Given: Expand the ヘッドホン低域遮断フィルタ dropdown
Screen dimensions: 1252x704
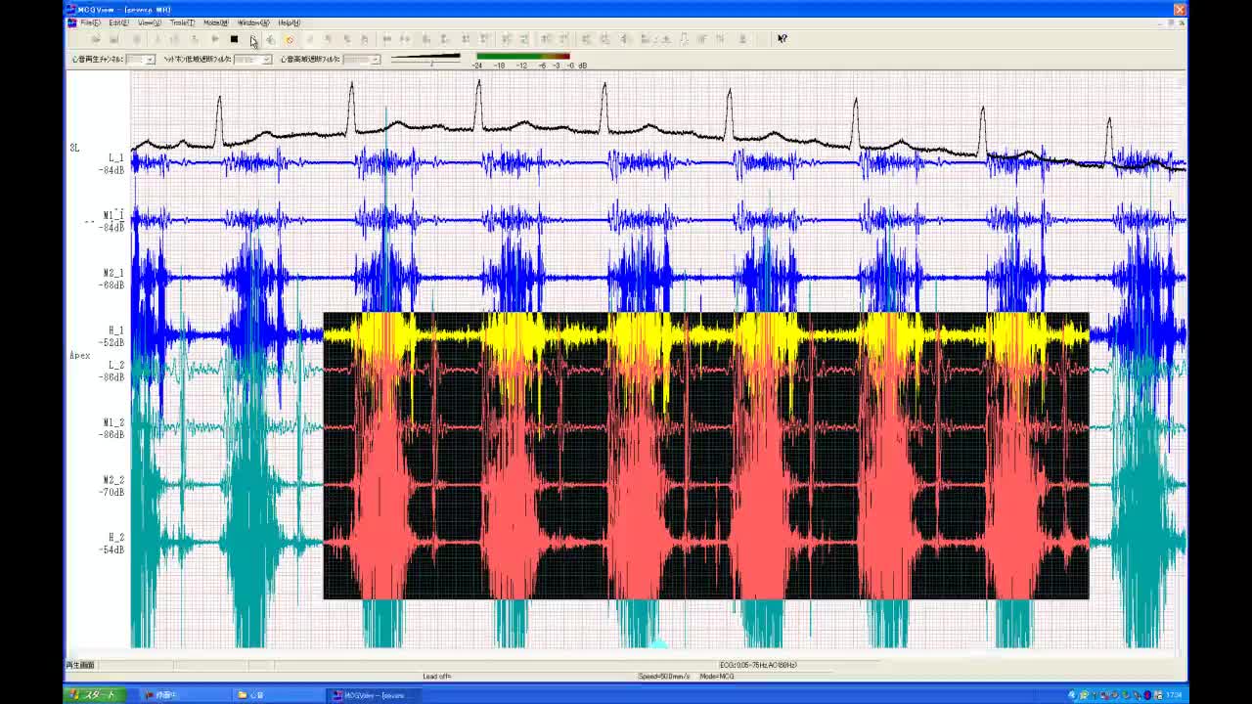Looking at the screenshot, I should point(266,60).
